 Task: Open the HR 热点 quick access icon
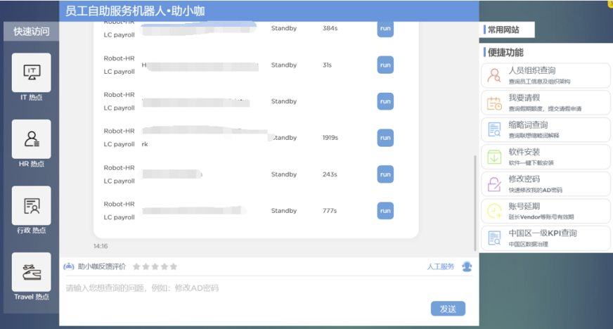[x=32, y=138]
